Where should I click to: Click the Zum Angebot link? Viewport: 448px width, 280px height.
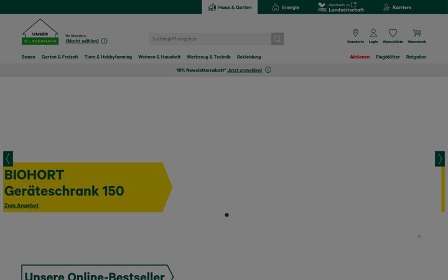tap(21, 205)
